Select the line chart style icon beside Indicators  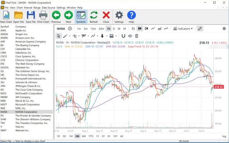166,29
